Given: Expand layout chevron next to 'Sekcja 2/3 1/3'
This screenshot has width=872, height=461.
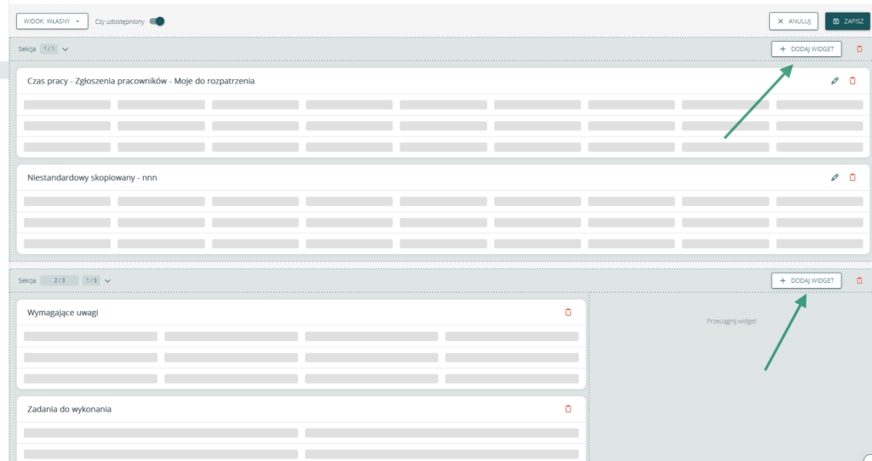Looking at the screenshot, I should 107,280.
